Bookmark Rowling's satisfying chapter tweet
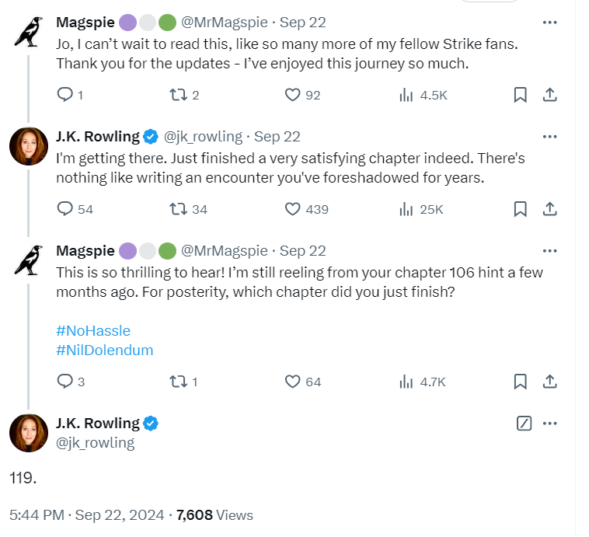The image size is (589, 537). 520,209
